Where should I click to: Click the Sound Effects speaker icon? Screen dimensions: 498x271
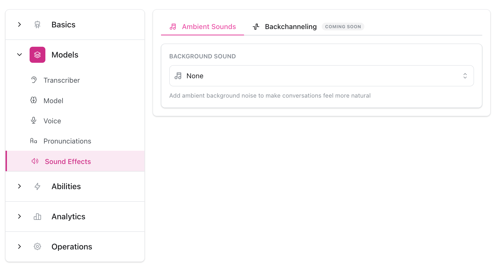click(35, 161)
